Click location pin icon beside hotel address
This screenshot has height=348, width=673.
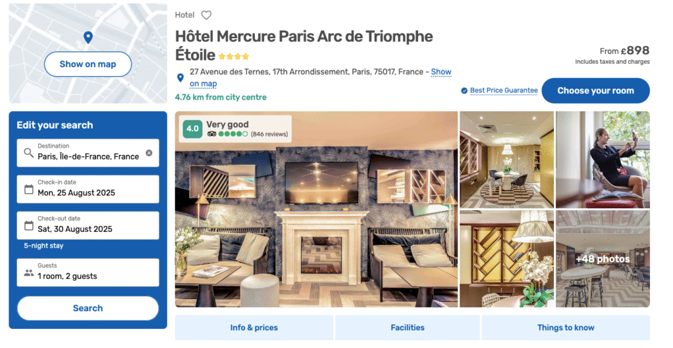point(180,77)
